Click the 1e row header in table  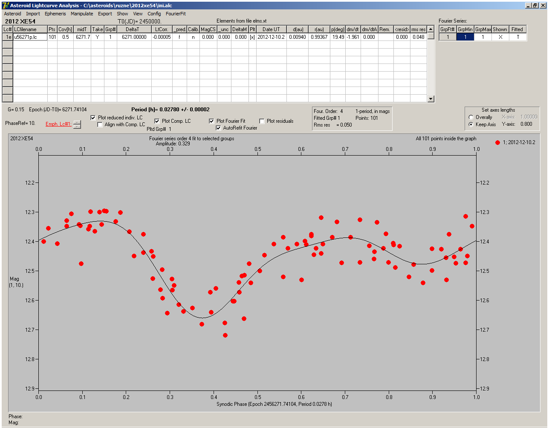8,37
